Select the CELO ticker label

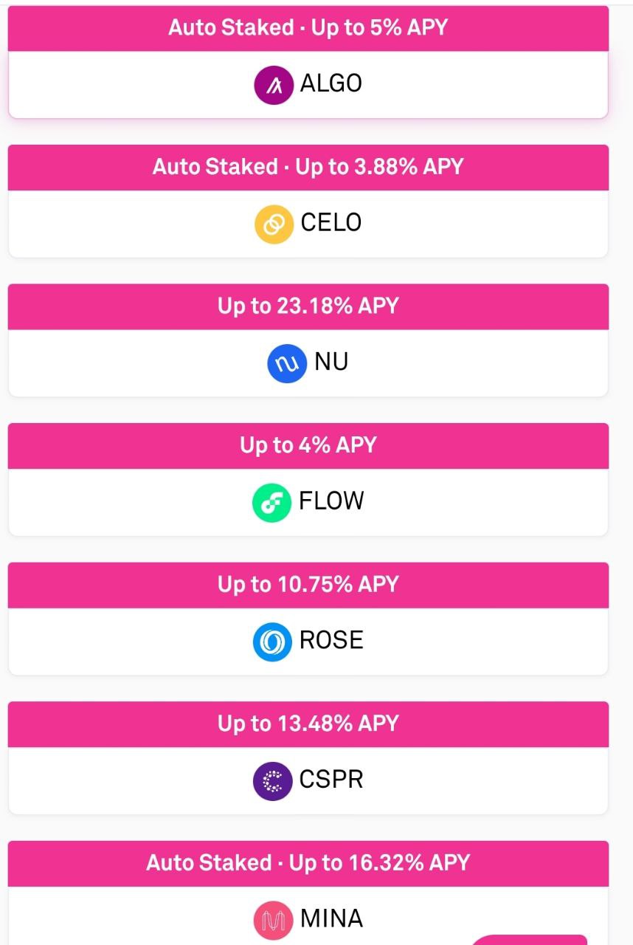coord(331,223)
